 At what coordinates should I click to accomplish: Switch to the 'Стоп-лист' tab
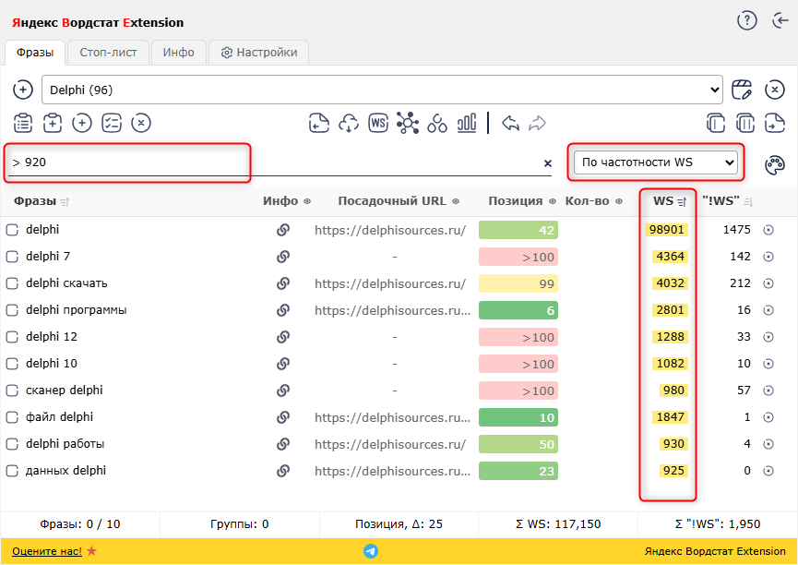coord(108,53)
